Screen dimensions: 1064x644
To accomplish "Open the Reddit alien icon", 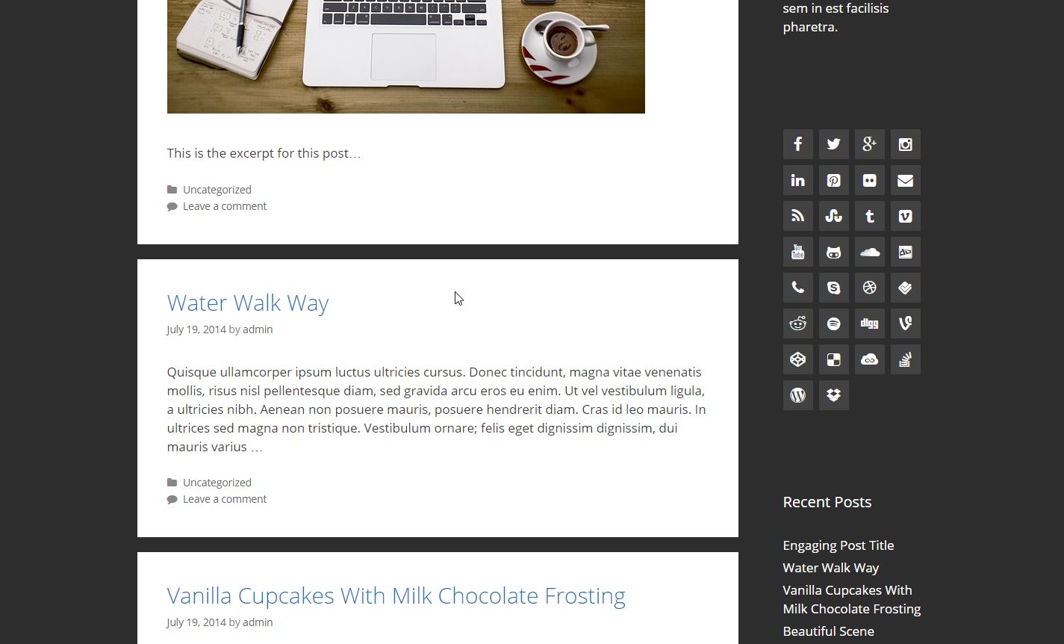I will [x=797, y=323].
